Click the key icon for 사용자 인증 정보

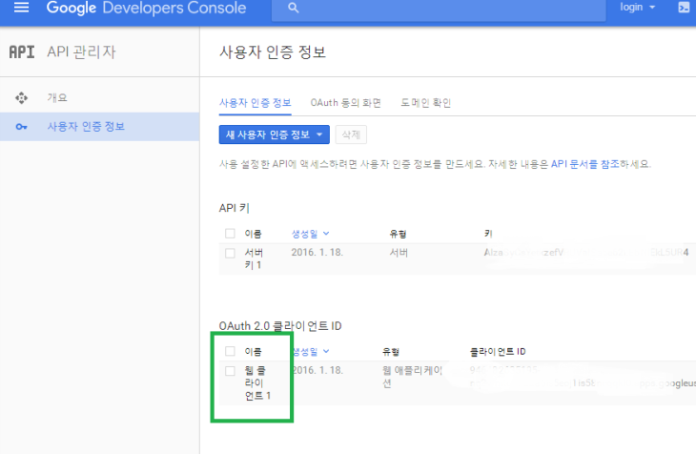point(21,127)
